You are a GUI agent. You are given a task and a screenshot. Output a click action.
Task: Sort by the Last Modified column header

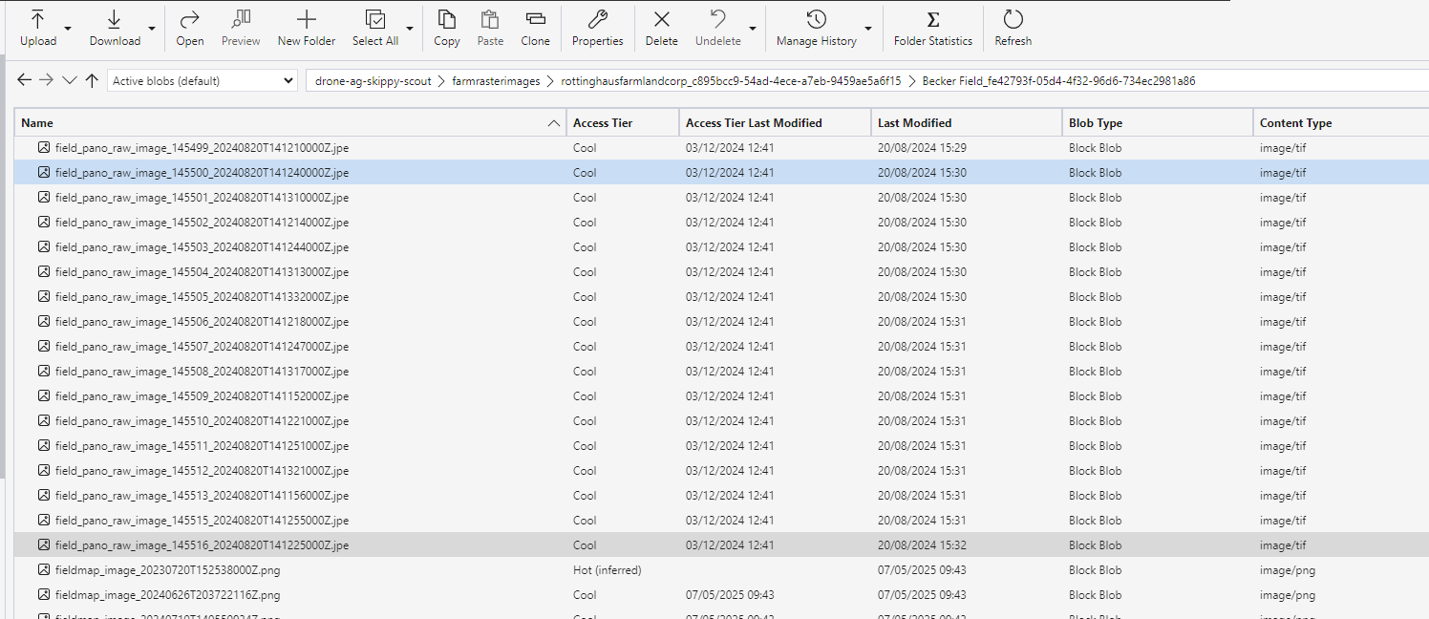click(x=966, y=122)
